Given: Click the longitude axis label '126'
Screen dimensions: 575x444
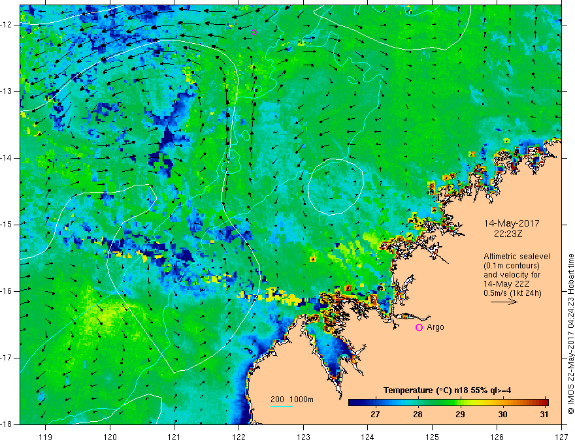Looking at the screenshot, I should coord(497,437).
